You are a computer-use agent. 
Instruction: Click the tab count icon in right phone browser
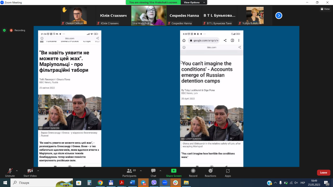pyautogui.click(x=232, y=41)
